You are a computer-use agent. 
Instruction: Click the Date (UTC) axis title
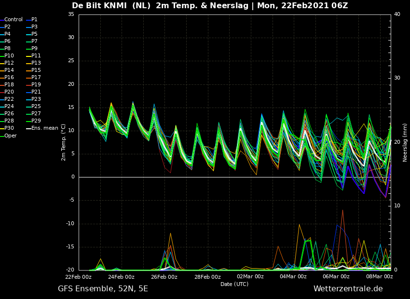click(x=234, y=284)
